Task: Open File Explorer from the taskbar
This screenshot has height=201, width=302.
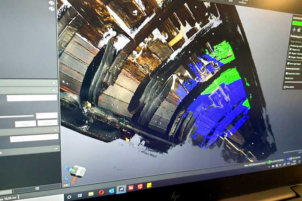Action: pos(91,194)
